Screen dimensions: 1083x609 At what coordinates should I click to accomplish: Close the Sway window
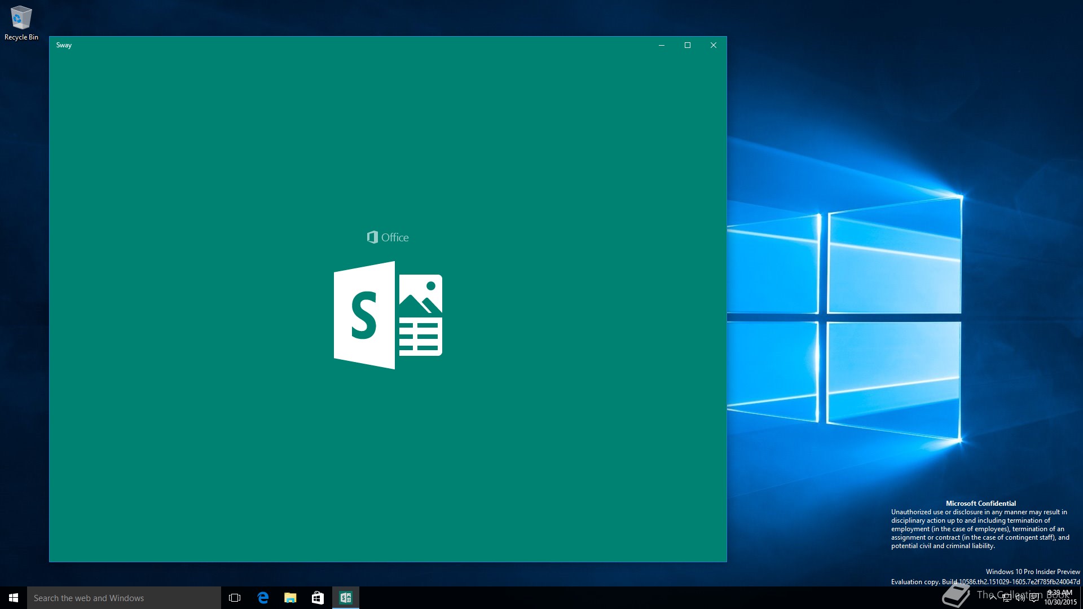[x=714, y=45]
